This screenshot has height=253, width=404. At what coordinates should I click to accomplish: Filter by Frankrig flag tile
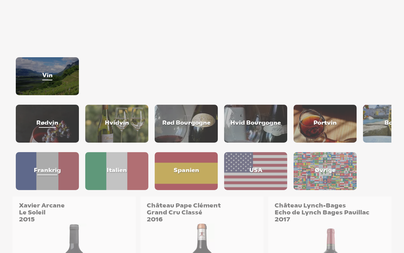click(47, 171)
